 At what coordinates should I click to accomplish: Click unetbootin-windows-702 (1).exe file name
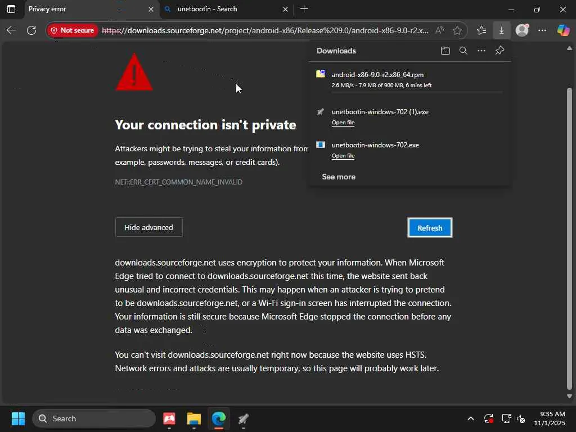click(x=380, y=112)
